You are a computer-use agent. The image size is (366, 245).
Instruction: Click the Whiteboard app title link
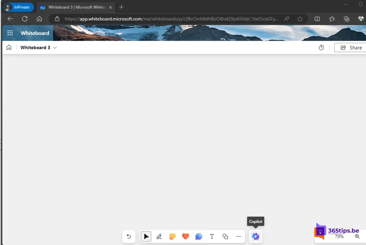click(x=35, y=33)
